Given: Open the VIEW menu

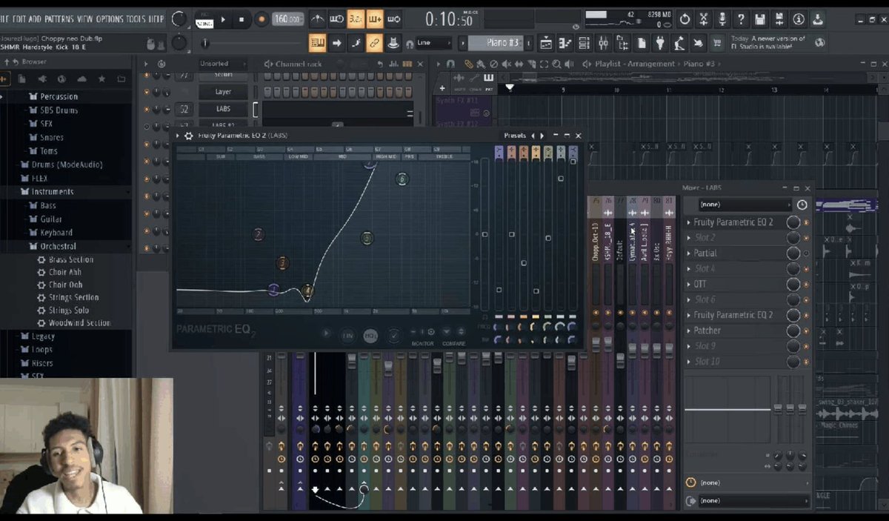Looking at the screenshot, I should (85, 19).
